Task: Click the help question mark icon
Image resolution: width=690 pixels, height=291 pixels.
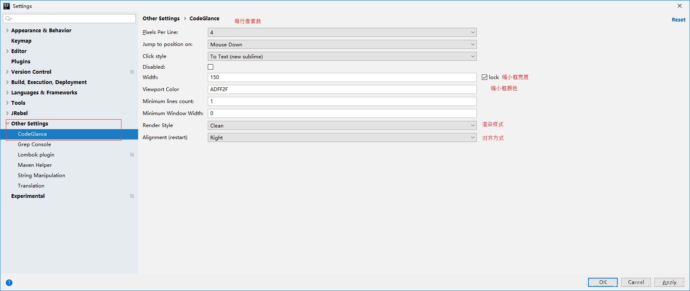Action: [x=9, y=283]
